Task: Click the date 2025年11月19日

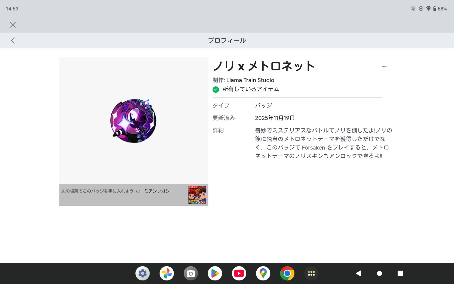Action: (x=275, y=118)
